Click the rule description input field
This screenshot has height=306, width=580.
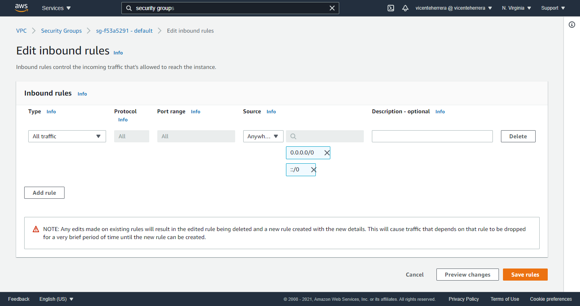click(432, 136)
